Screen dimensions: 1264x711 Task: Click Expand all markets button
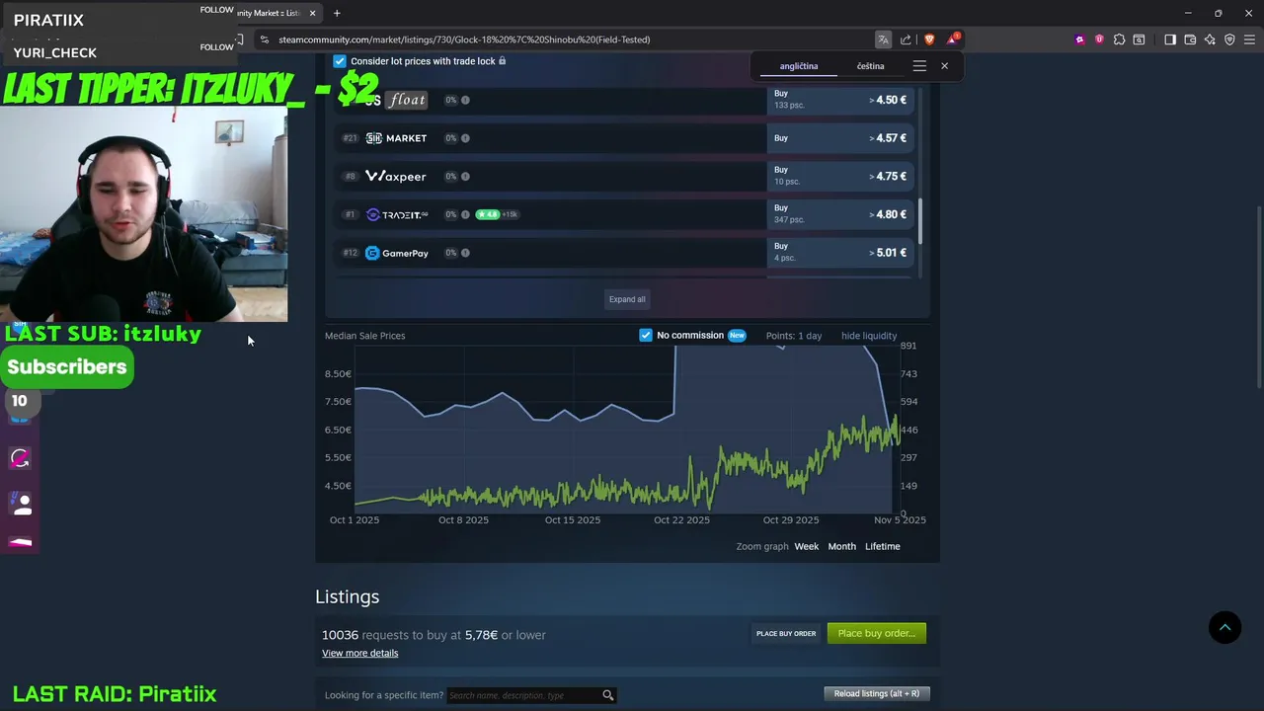[x=627, y=299]
